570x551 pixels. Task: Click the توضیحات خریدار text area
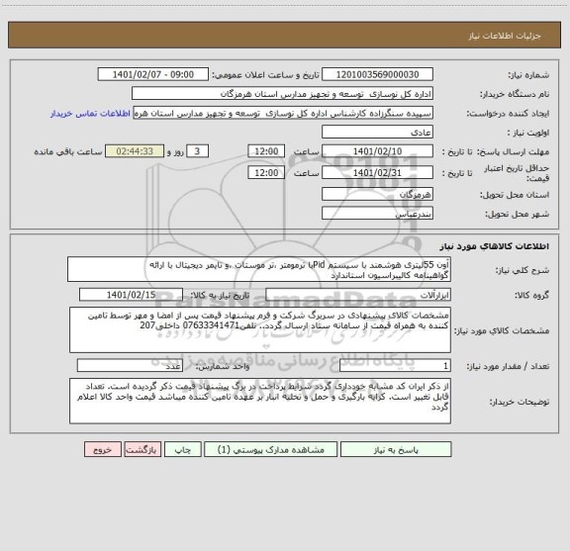tap(260, 401)
